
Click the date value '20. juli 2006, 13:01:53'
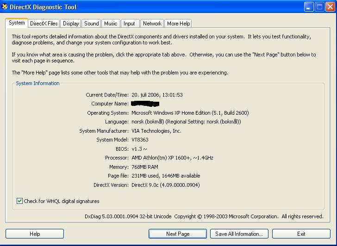[157, 95]
